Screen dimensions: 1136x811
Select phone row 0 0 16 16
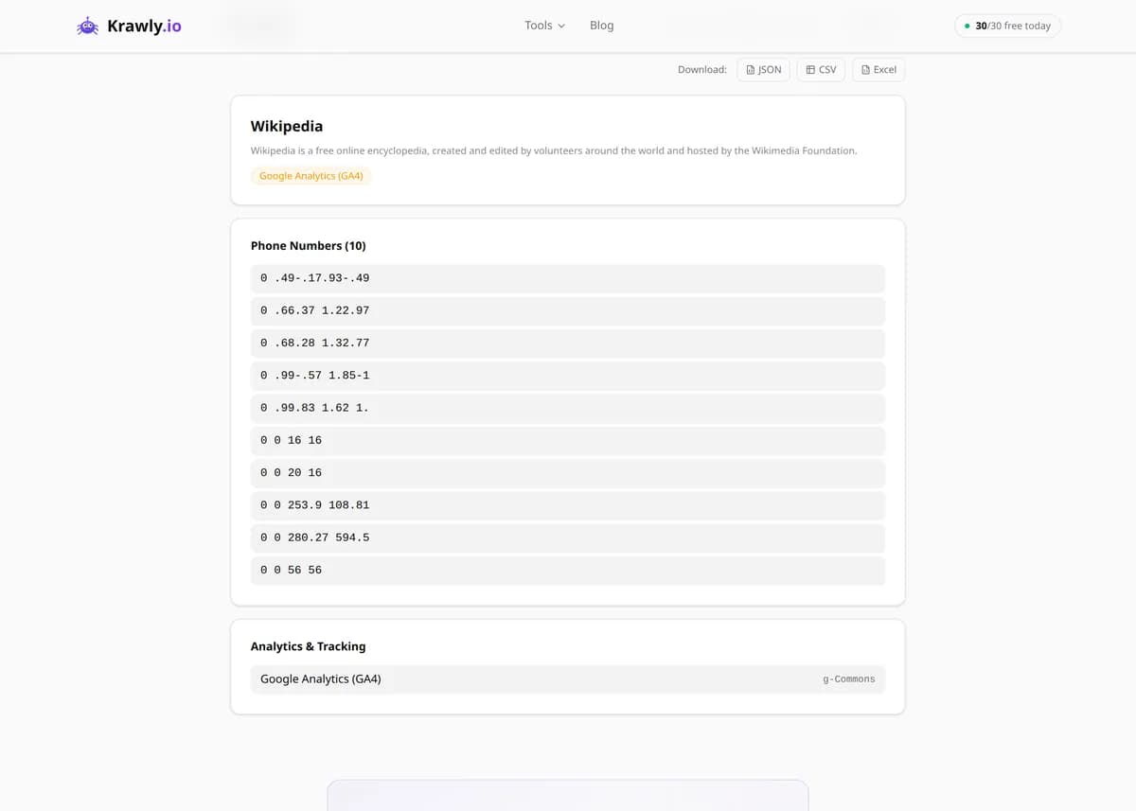568,440
